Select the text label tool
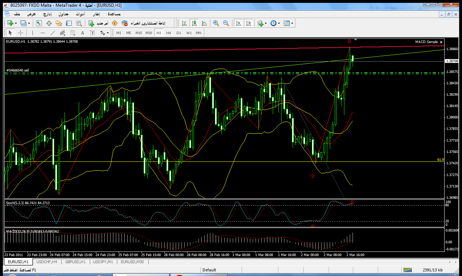The image size is (462, 276). coord(92,33)
